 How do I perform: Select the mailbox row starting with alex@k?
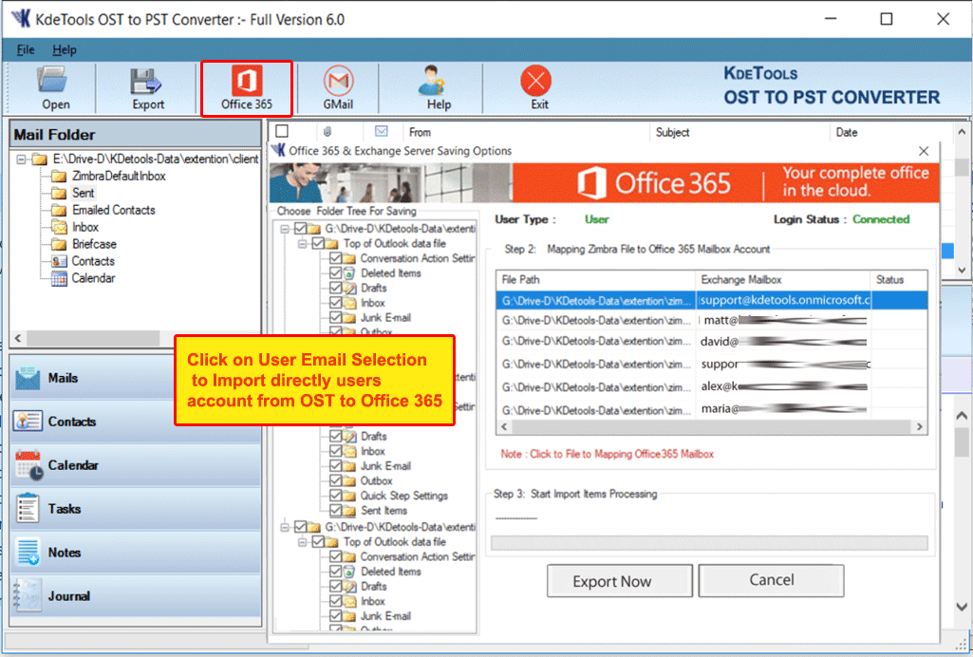pos(712,386)
